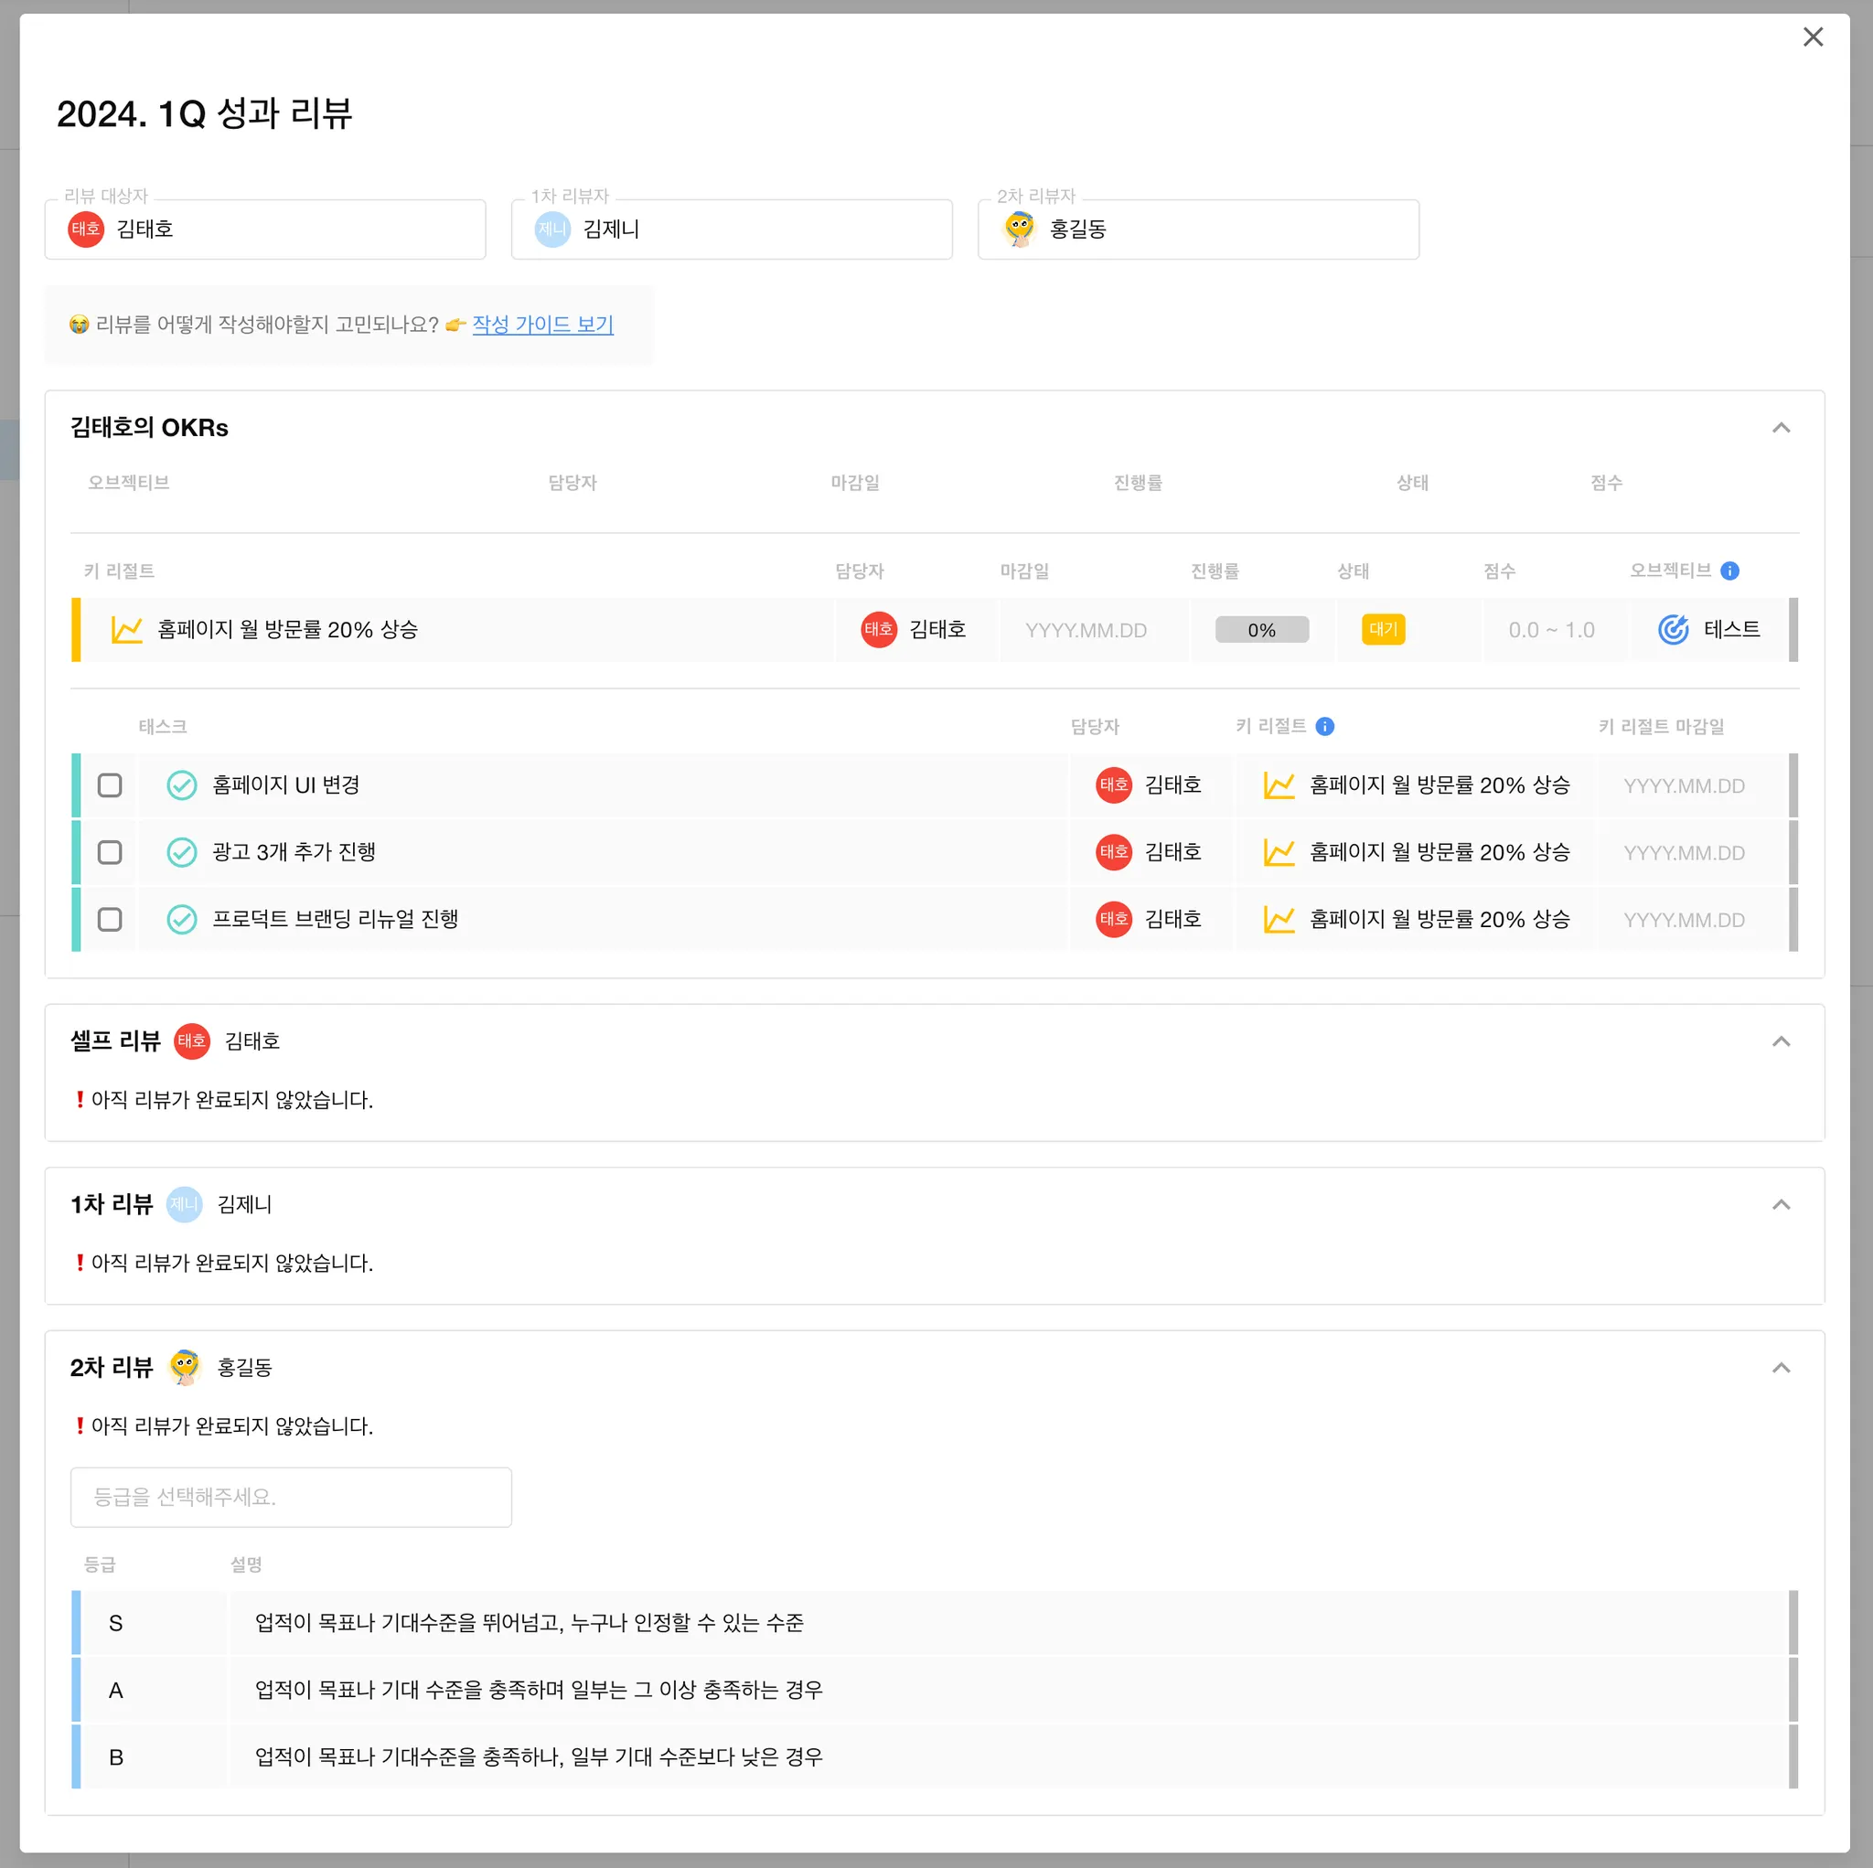Click chart icon of 홈페이지 월 방문률 key result row

127,630
